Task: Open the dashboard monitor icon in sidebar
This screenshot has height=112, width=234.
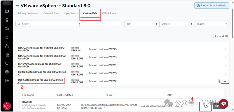Action: [x=7, y=12]
